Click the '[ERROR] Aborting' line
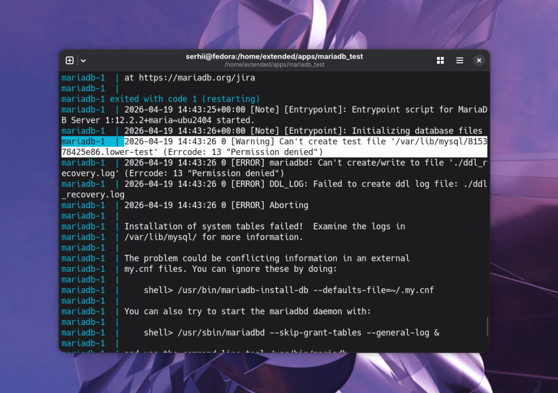Viewport: 558px width, 393px height. 185,205
